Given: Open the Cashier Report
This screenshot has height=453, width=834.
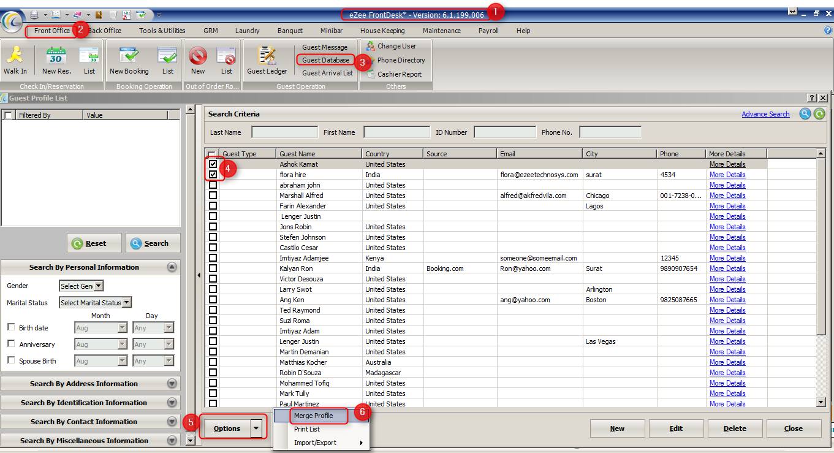Looking at the screenshot, I should [394, 74].
